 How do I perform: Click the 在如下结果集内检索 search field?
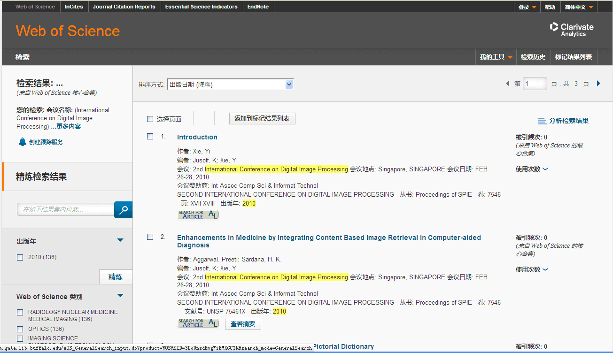(x=66, y=210)
